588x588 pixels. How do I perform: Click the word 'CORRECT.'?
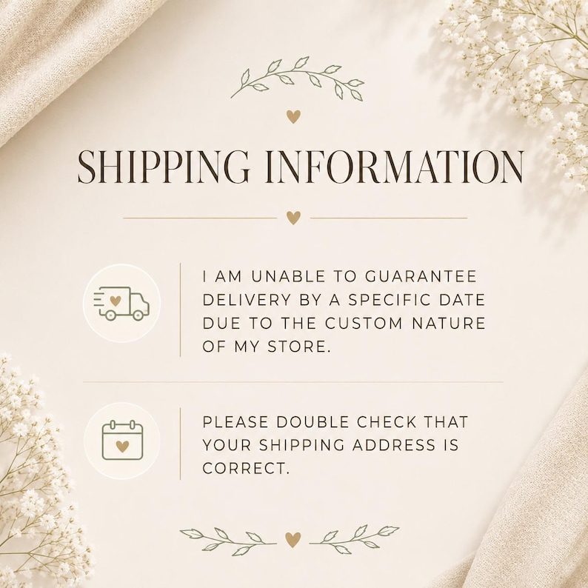point(246,468)
